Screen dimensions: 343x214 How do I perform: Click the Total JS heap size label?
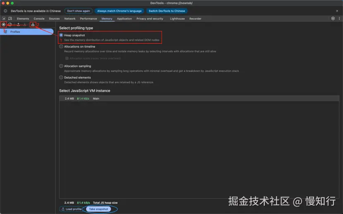pyautogui.click(x=105, y=203)
